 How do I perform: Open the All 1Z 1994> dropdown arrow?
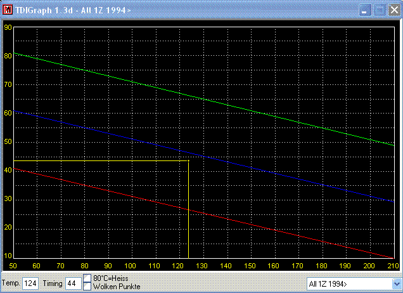click(396, 284)
